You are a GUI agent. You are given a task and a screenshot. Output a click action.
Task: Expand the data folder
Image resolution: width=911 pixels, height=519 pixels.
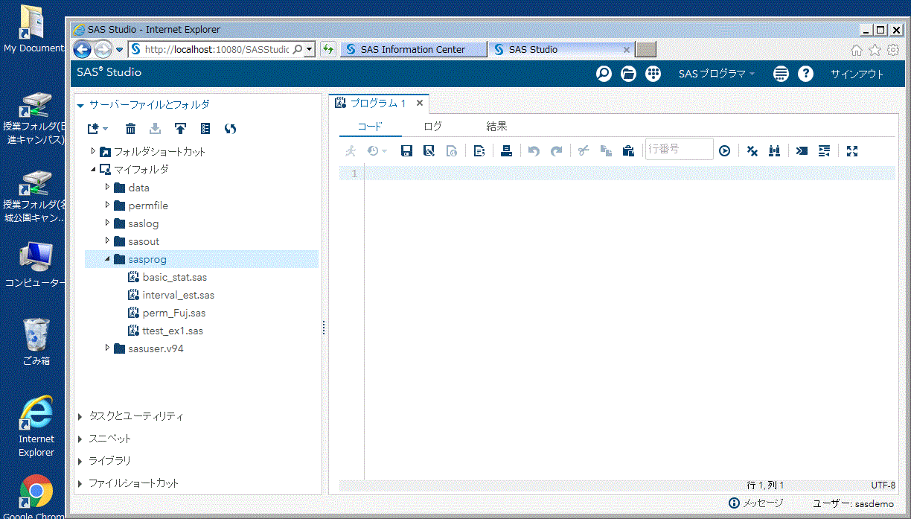point(107,187)
